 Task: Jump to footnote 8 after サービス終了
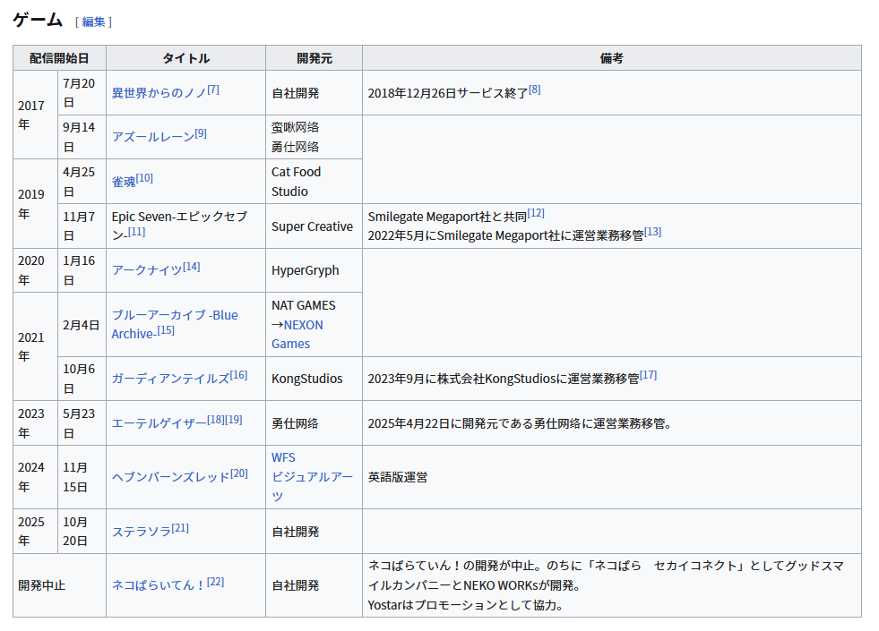tap(535, 90)
